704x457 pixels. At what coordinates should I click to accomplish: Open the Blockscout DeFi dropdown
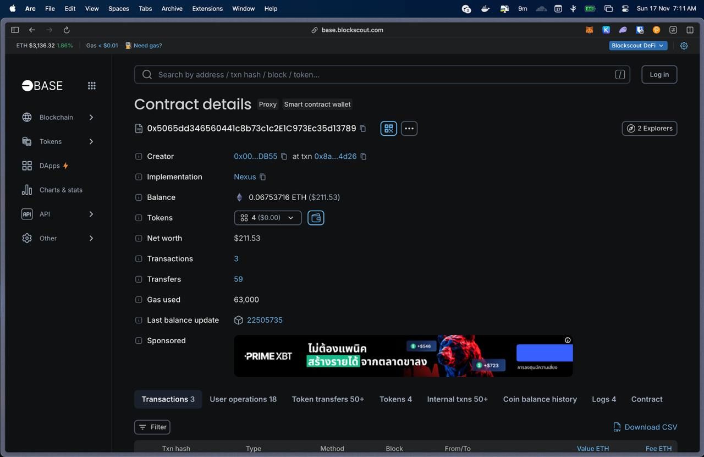[638, 46]
